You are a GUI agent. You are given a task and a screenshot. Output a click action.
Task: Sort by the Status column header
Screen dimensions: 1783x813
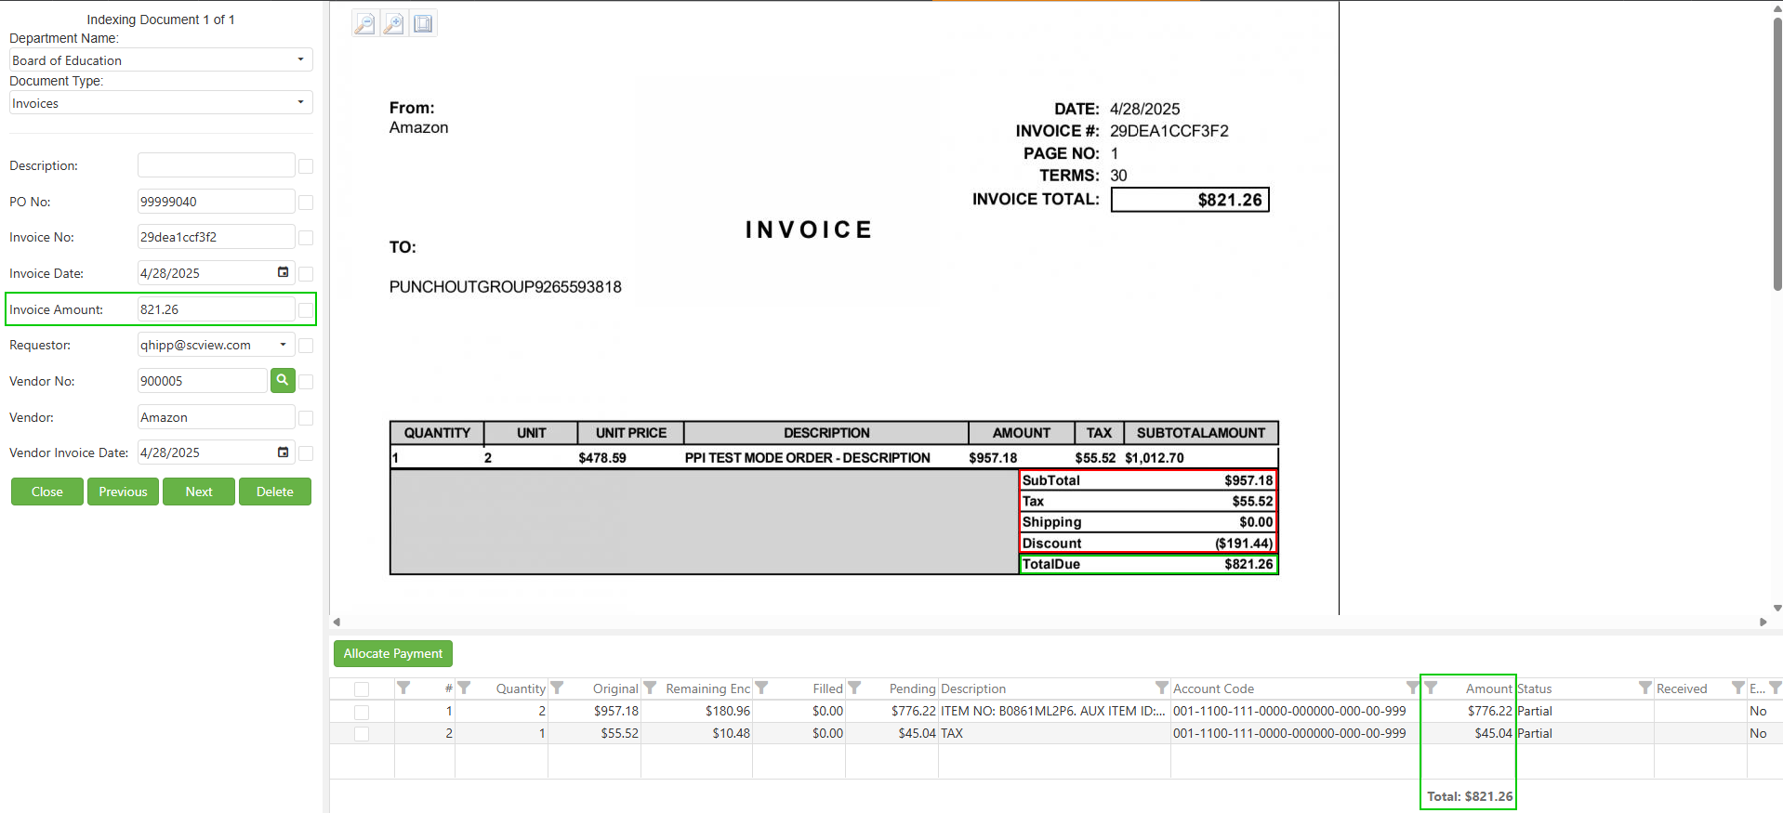pyautogui.click(x=1535, y=688)
